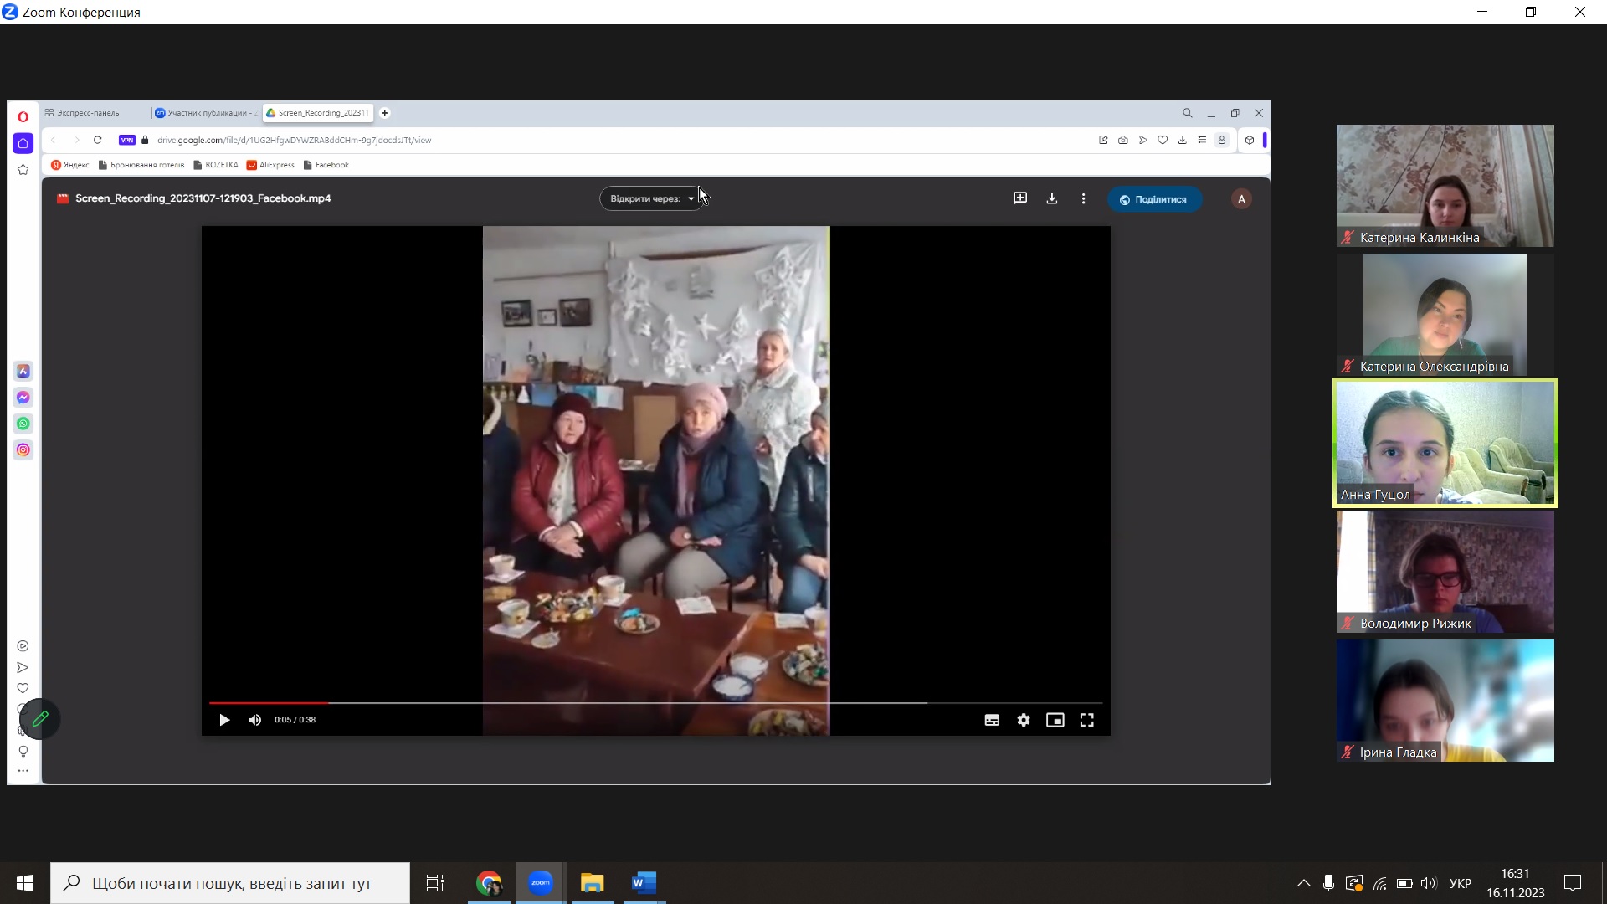Click the Windows taskbar search field

tap(230, 883)
